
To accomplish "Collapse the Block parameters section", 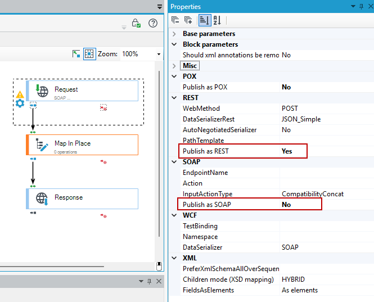I will click(174, 44).
